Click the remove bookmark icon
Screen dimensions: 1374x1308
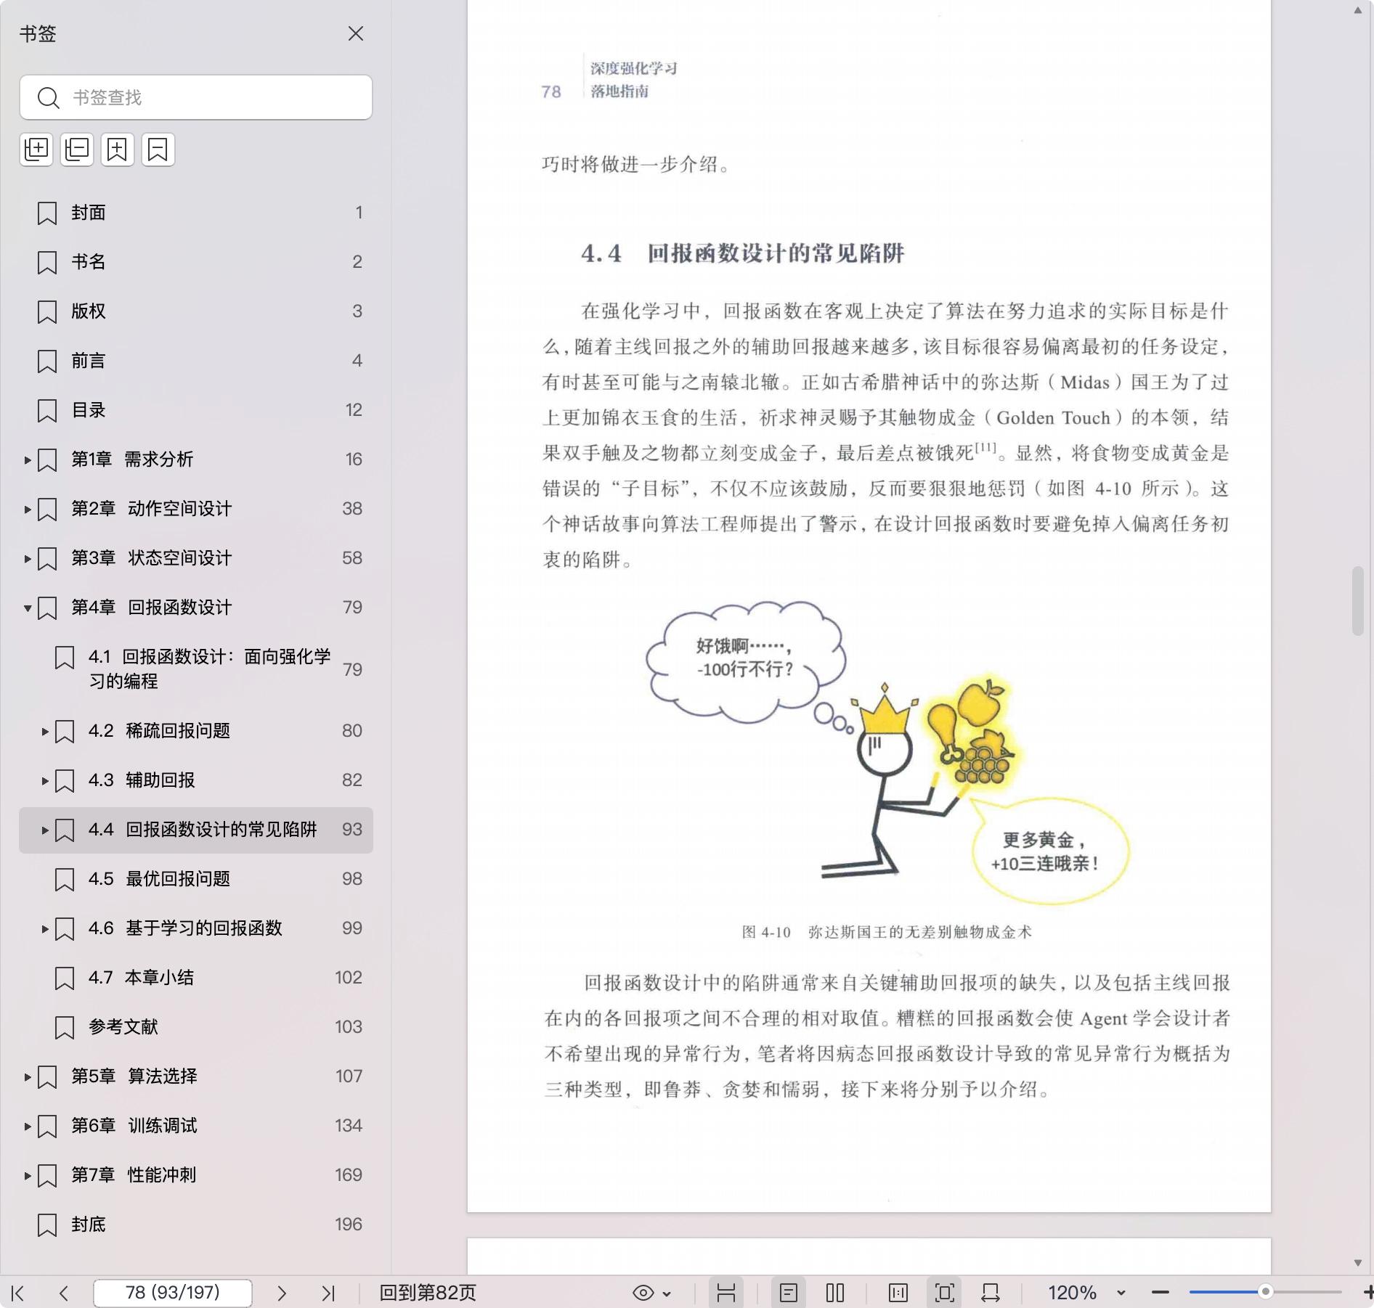(158, 150)
